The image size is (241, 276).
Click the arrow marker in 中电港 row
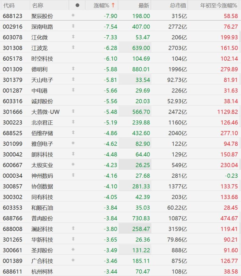(x=73, y=90)
